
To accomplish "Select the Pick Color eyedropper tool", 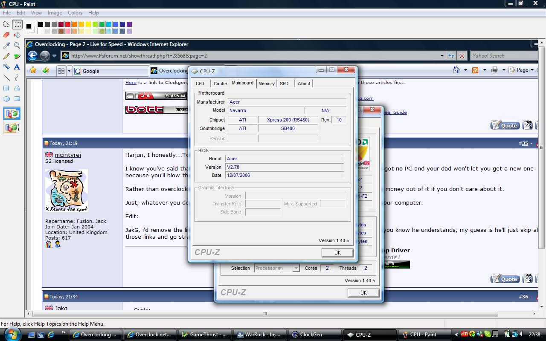I will tap(6, 46).
